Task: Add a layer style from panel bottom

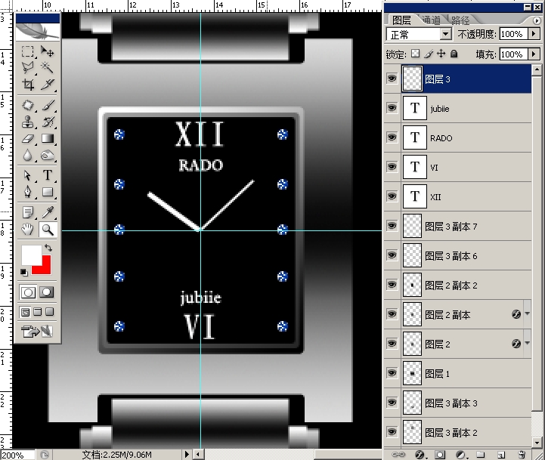Action: (420, 455)
